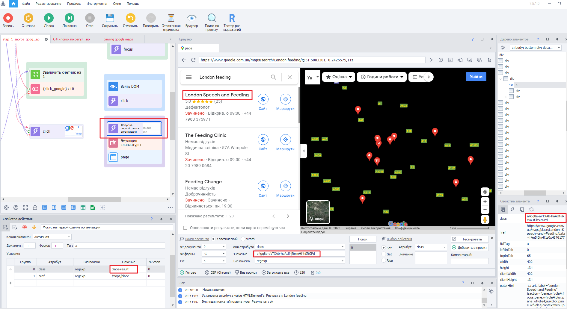
Task: Select Классический search radio button
Action: tap(213, 239)
